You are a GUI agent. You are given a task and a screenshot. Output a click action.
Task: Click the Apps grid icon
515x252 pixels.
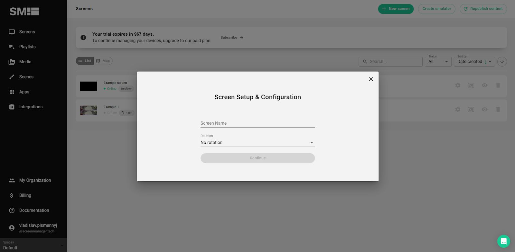(12, 92)
